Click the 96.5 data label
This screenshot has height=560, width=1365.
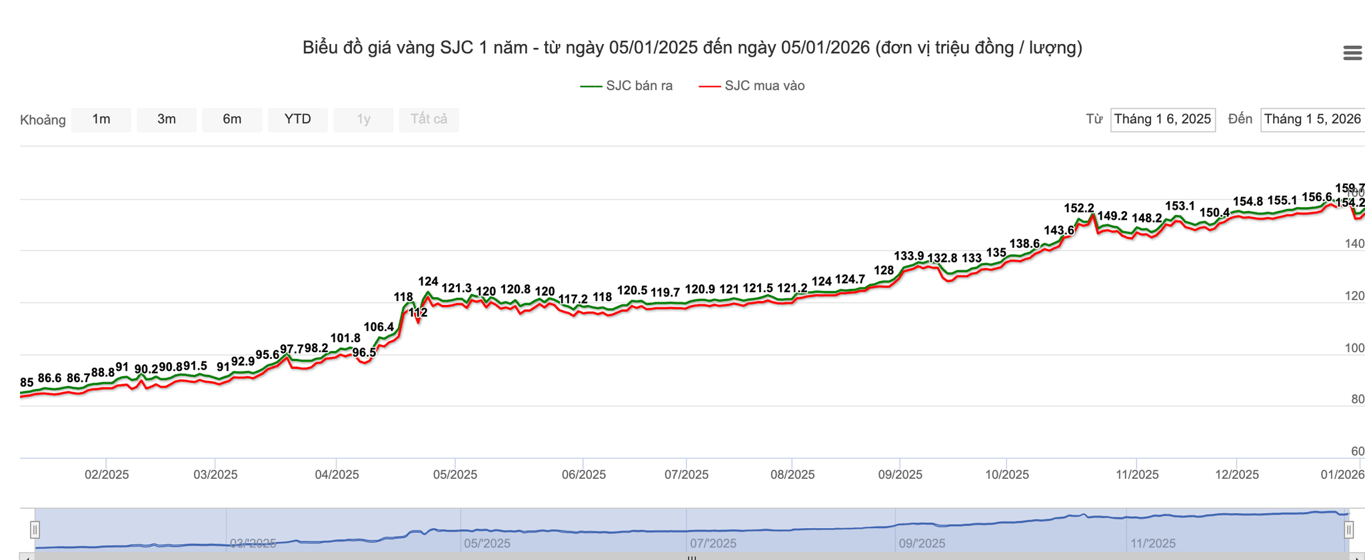tap(364, 353)
